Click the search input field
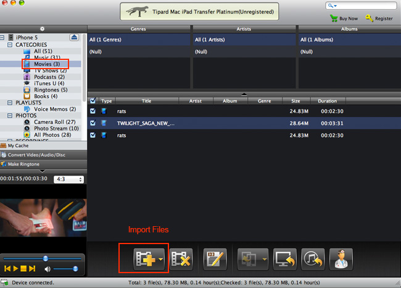The width and height of the screenshot is (401, 288). click(361, 6)
